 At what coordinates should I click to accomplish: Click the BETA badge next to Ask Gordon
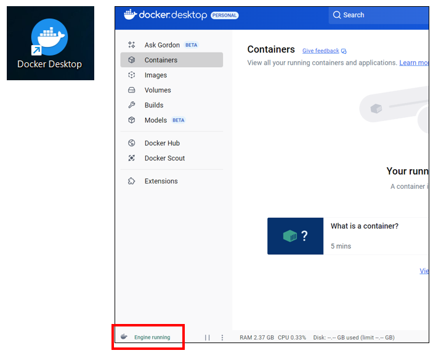coord(192,45)
